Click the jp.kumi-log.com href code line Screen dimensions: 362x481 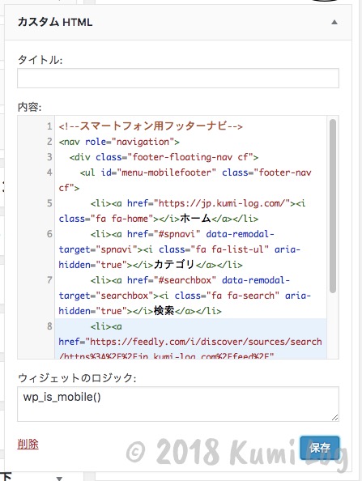(198, 203)
